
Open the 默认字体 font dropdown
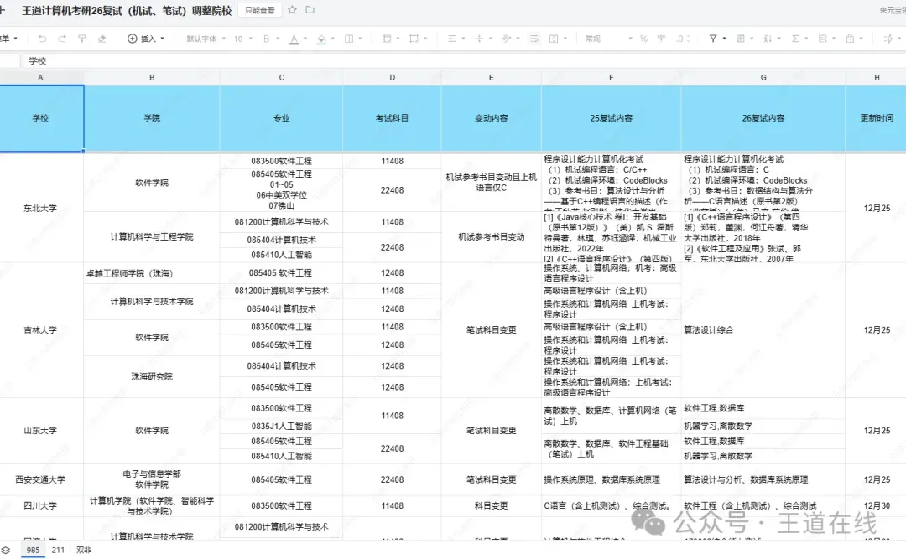click(x=206, y=39)
